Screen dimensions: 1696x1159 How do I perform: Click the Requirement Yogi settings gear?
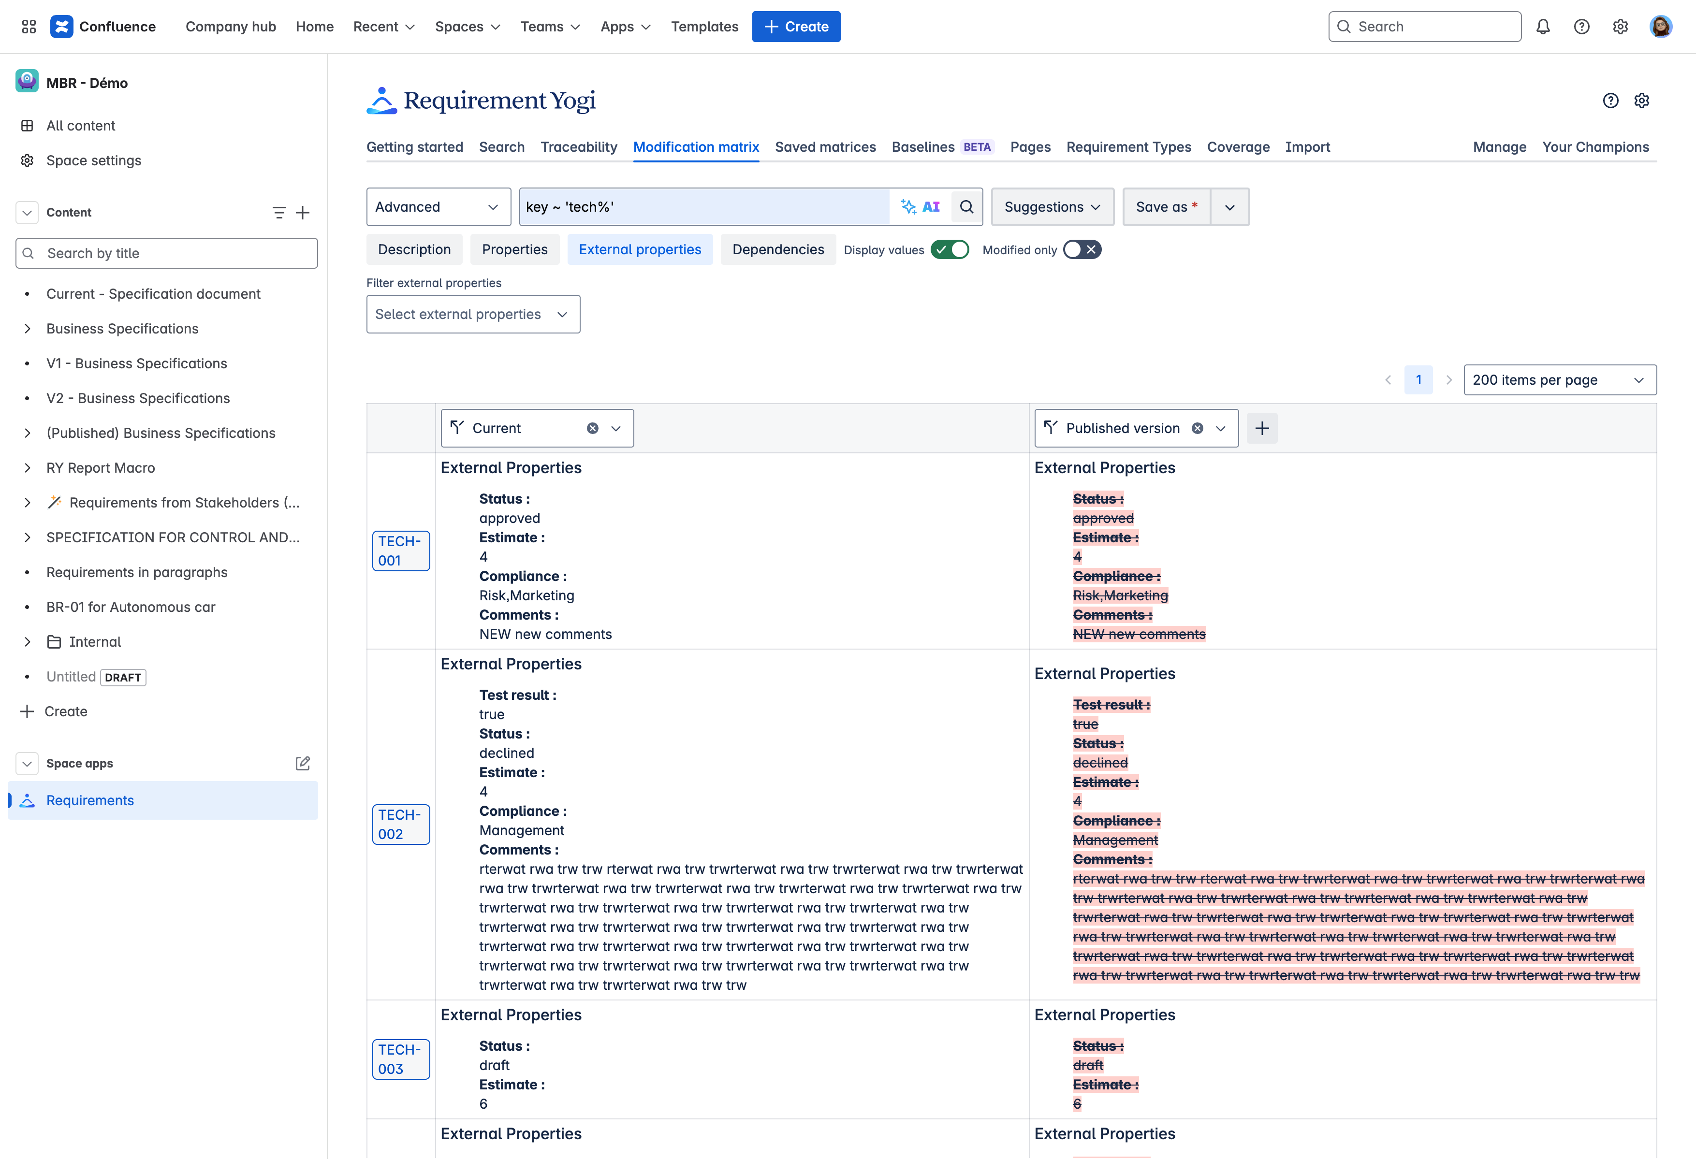click(1641, 101)
